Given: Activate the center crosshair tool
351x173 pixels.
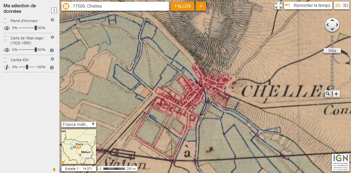Looking at the screenshot, I should 336,94.
